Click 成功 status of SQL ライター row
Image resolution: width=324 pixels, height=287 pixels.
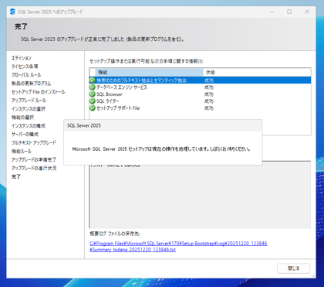[x=209, y=101]
